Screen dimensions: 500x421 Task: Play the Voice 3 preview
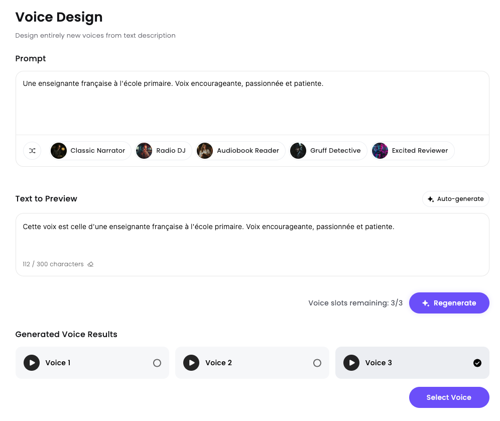(x=351, y=363)
